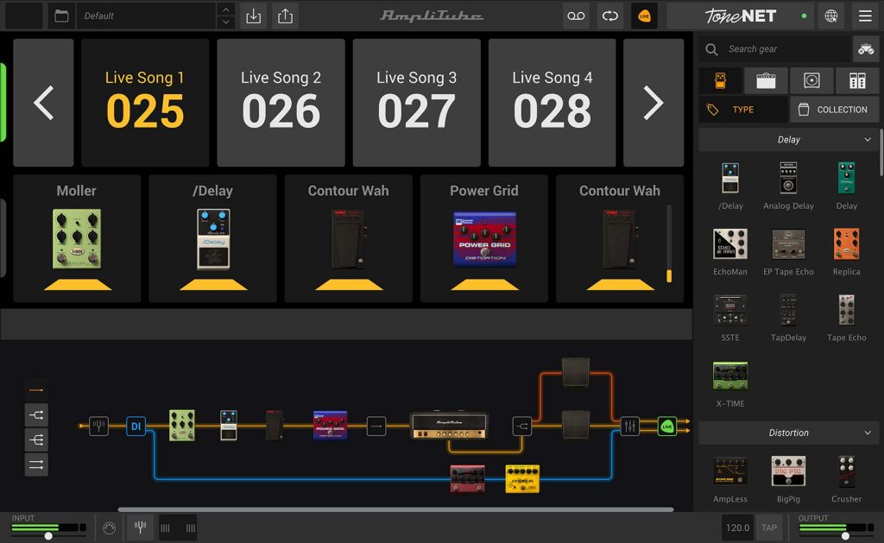Viewport: 884px width, 543px height.
Task: Select the stomp pedal gear category
Action: pos(720,80)
